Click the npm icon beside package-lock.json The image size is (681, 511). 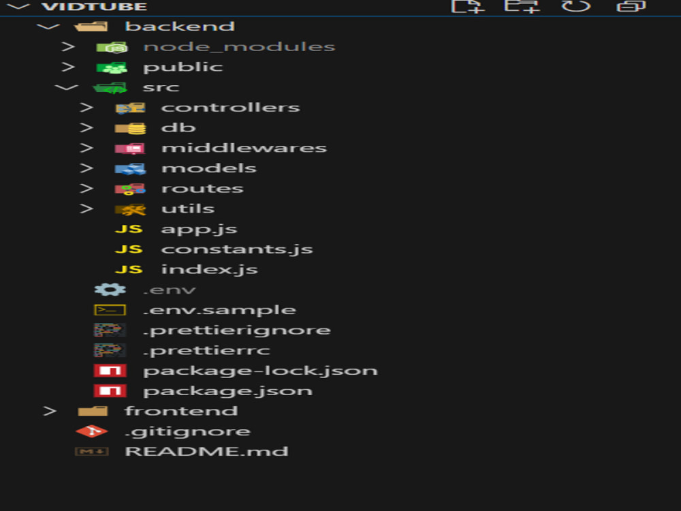[x=110, y=371]
